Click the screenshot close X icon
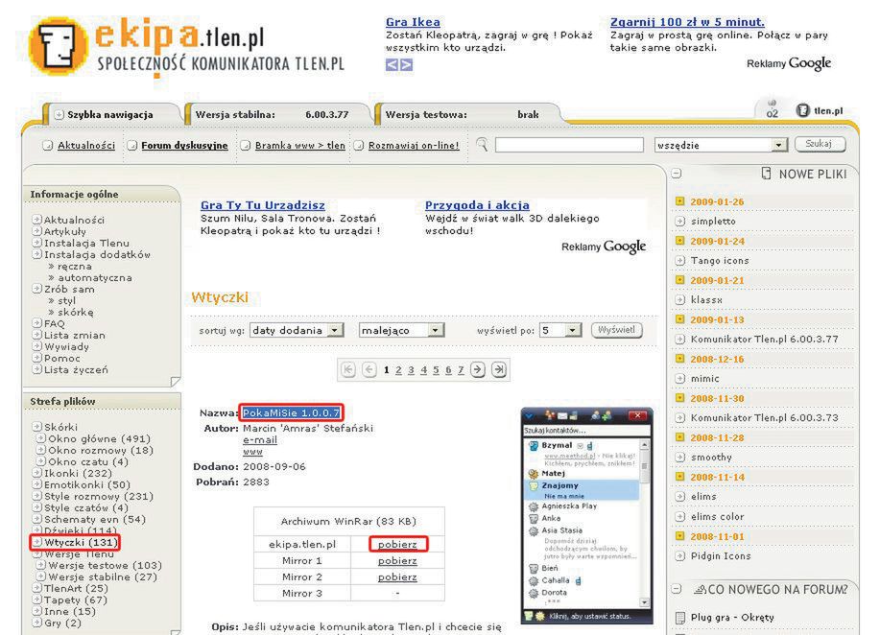 pyautogui.click(x=637, y=415)
